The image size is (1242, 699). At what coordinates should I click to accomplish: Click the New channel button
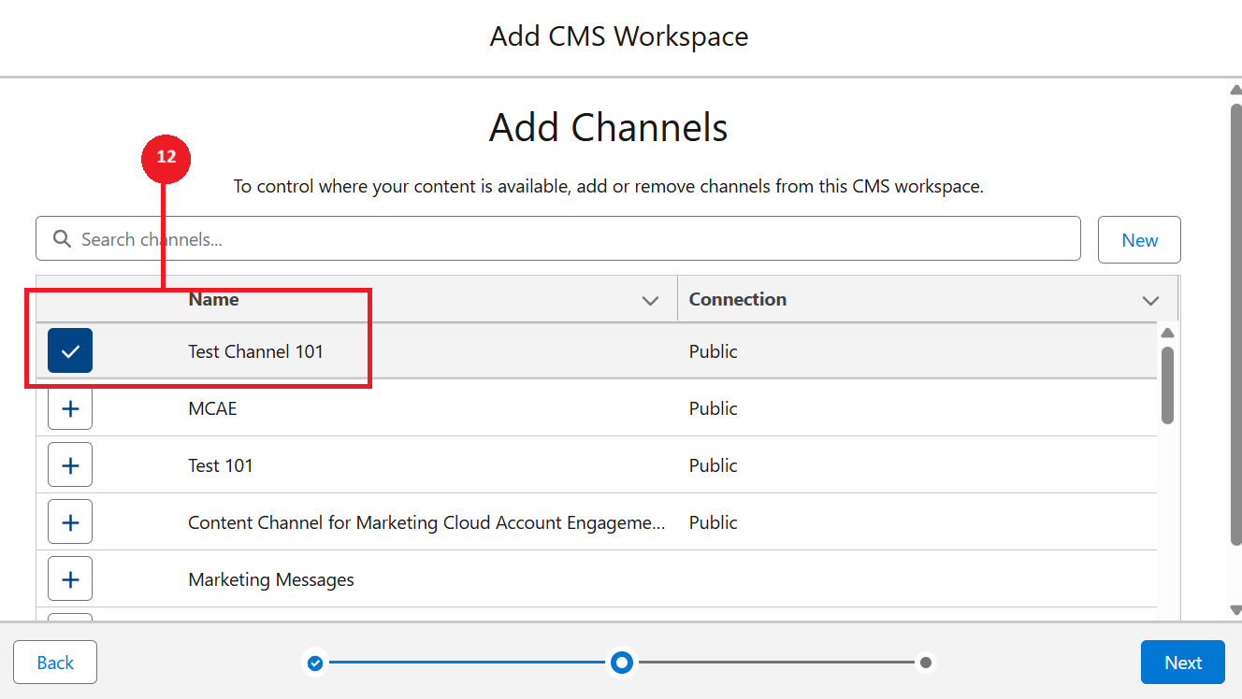(x=1139, y=240)
